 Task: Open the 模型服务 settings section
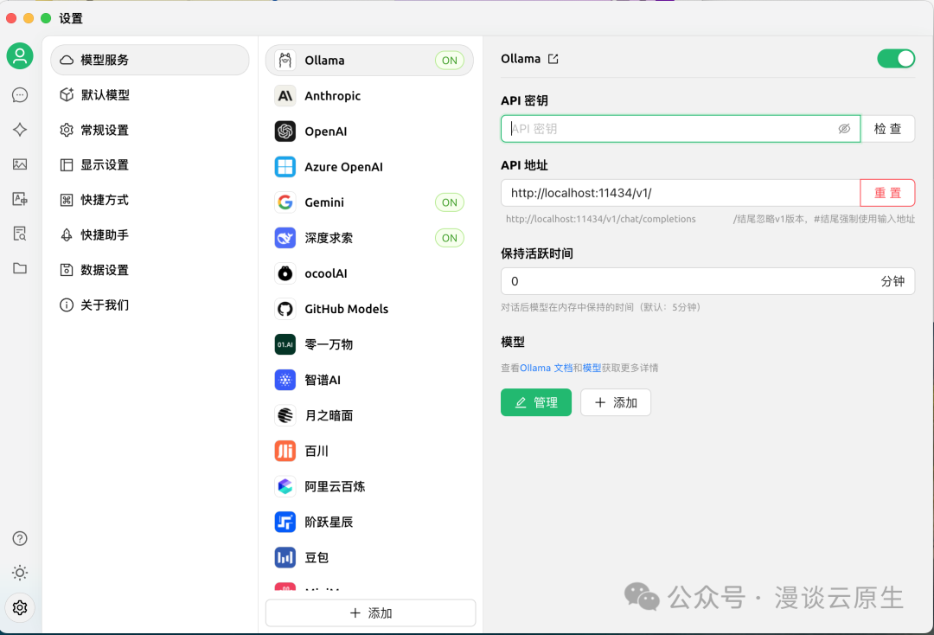(x=150, y=60)
